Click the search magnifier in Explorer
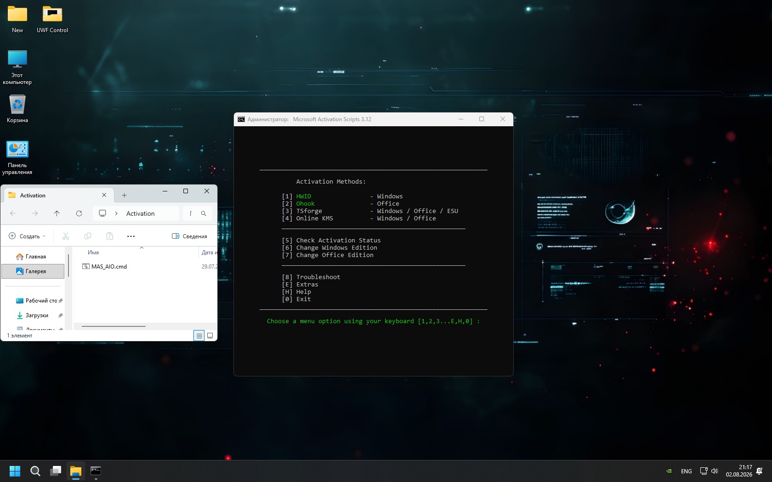The height and width of the screenshot is (482, 772). [204, 213]
